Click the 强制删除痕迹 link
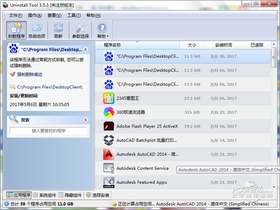 30,74
